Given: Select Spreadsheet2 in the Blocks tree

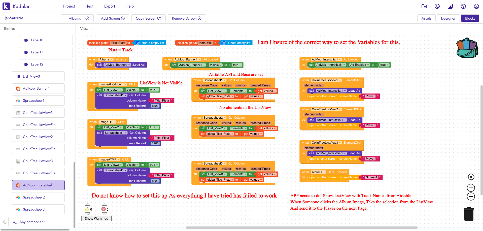Looking at the screenshot, I should (x=34, y=197).
